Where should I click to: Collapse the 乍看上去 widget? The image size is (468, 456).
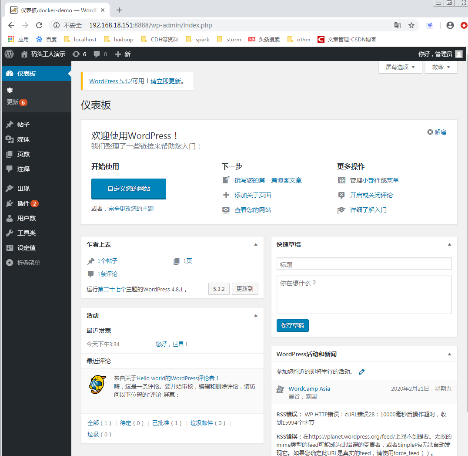pyautogui.click(x=256, y=244)
